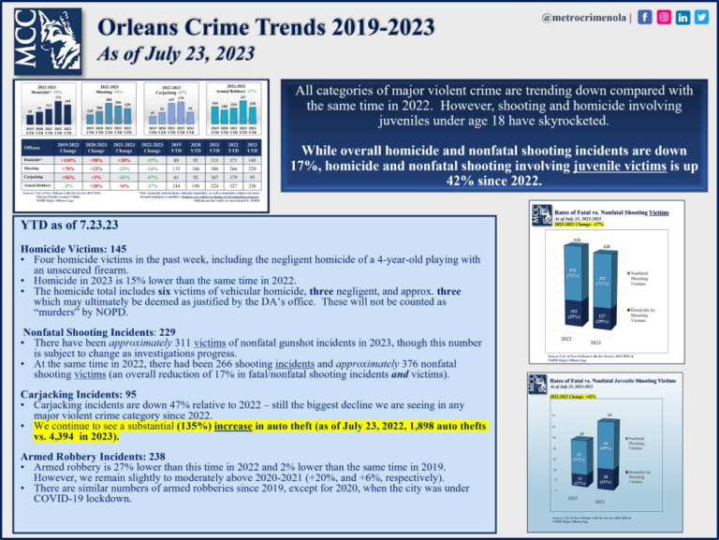
Task: Open the Twitter bird icon
Action: [701, 17]
